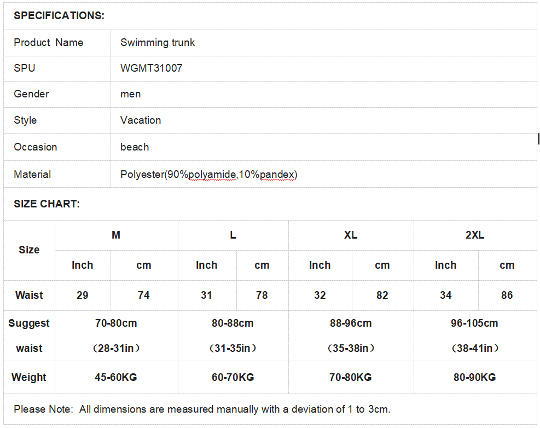
Task: Select the 2XL waist cm value 86
Action: pyautogui.click(x=507, y=295)
